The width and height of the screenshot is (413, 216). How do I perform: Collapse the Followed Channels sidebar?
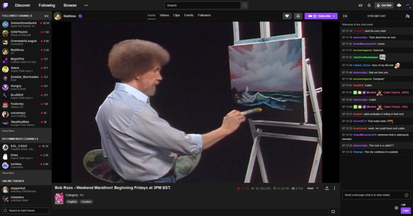[x=46, y=16]
